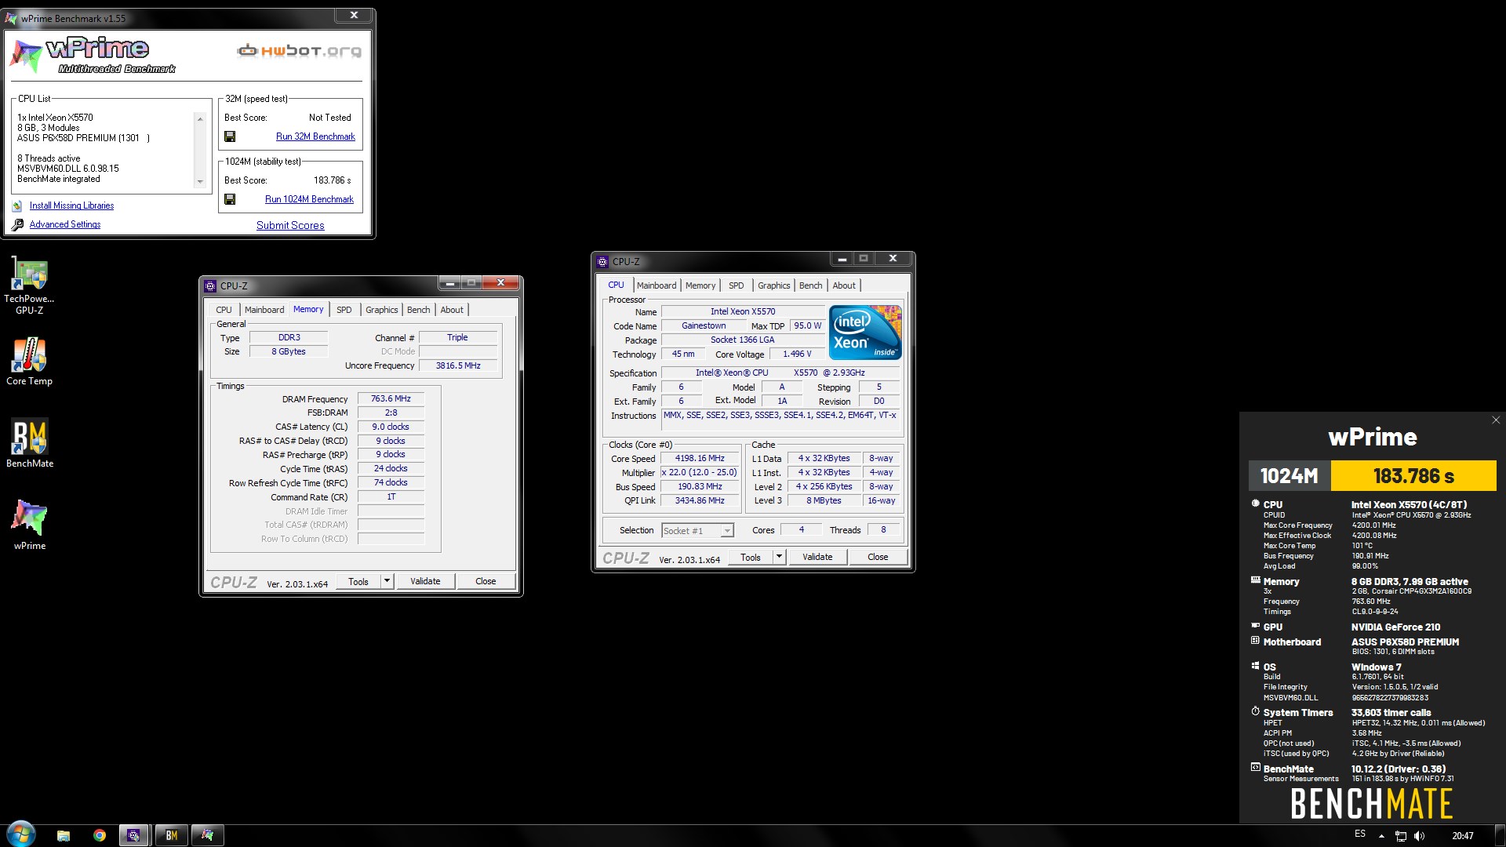The height and width of the screenshot is (847, 1506).
Task: Click the save icon beside Run 1024M Benchmark
Action: 230,199
